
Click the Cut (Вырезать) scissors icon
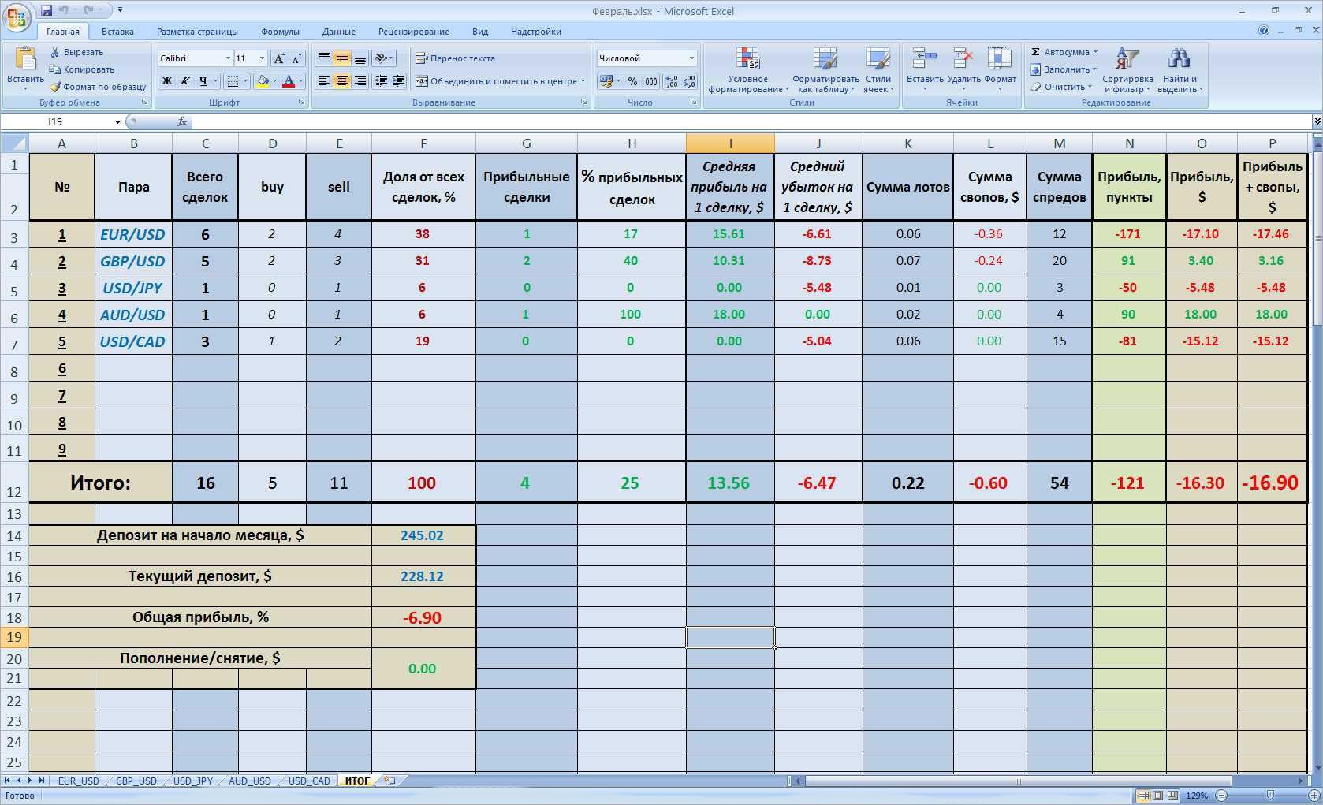(x=55, y=52)
